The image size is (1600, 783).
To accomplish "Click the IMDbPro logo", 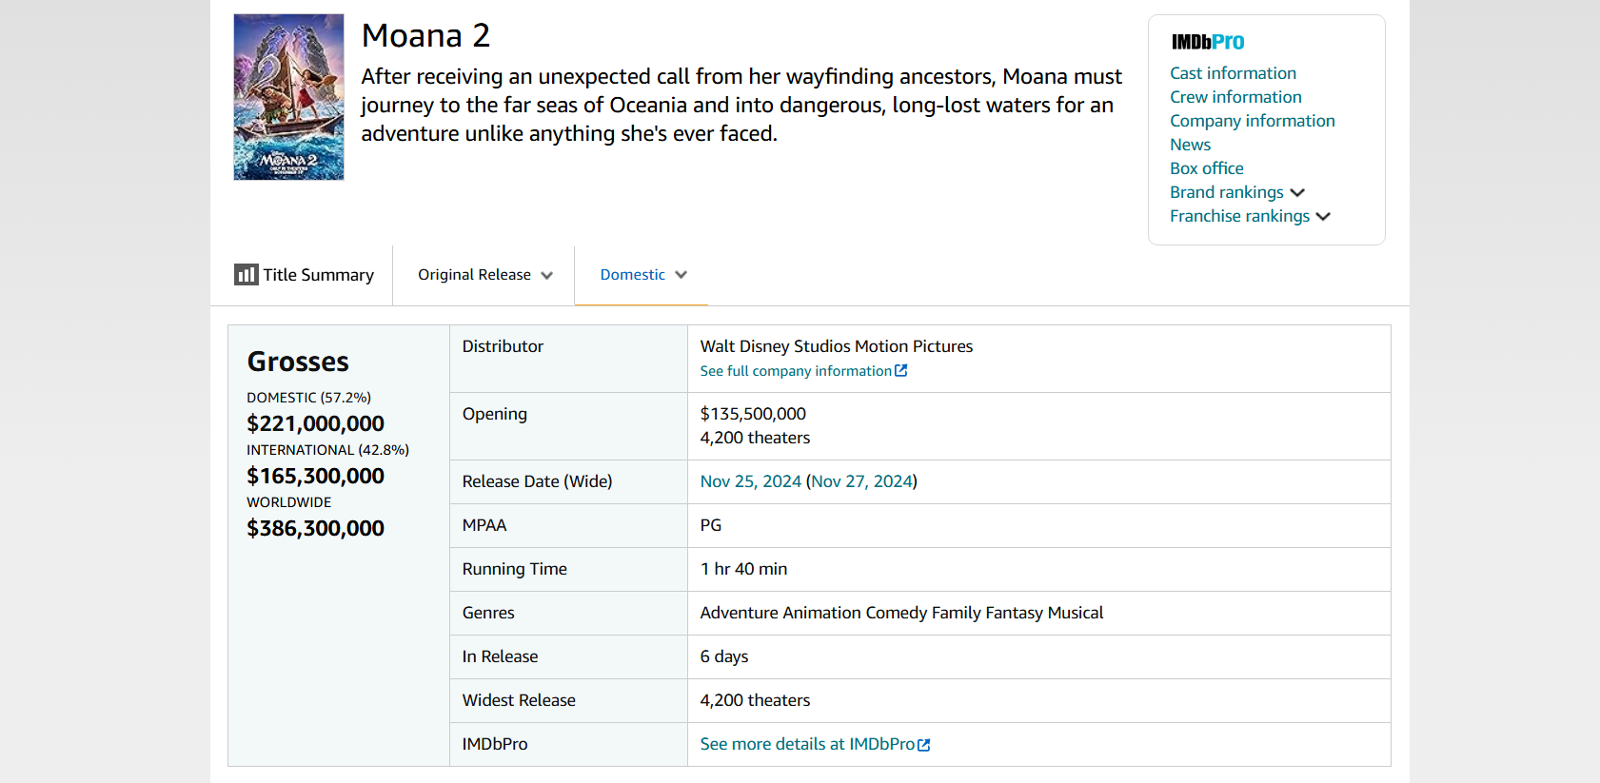I will 1208,42.
